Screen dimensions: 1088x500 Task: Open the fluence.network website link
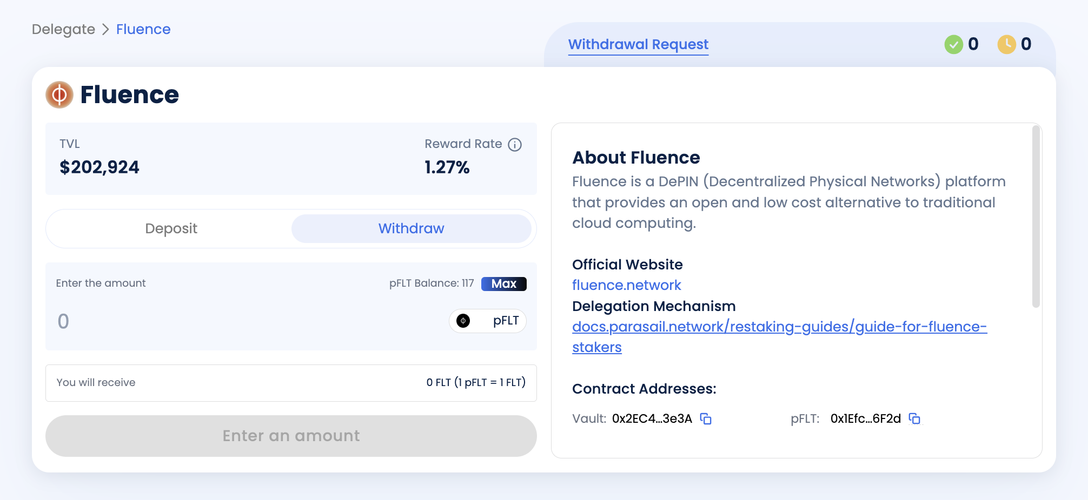[x=626, y=285]
